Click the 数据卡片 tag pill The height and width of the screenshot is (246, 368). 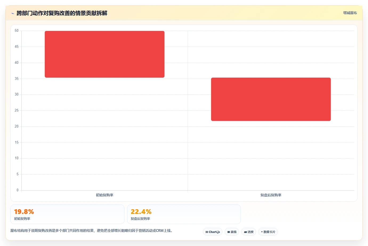[268, 232]
